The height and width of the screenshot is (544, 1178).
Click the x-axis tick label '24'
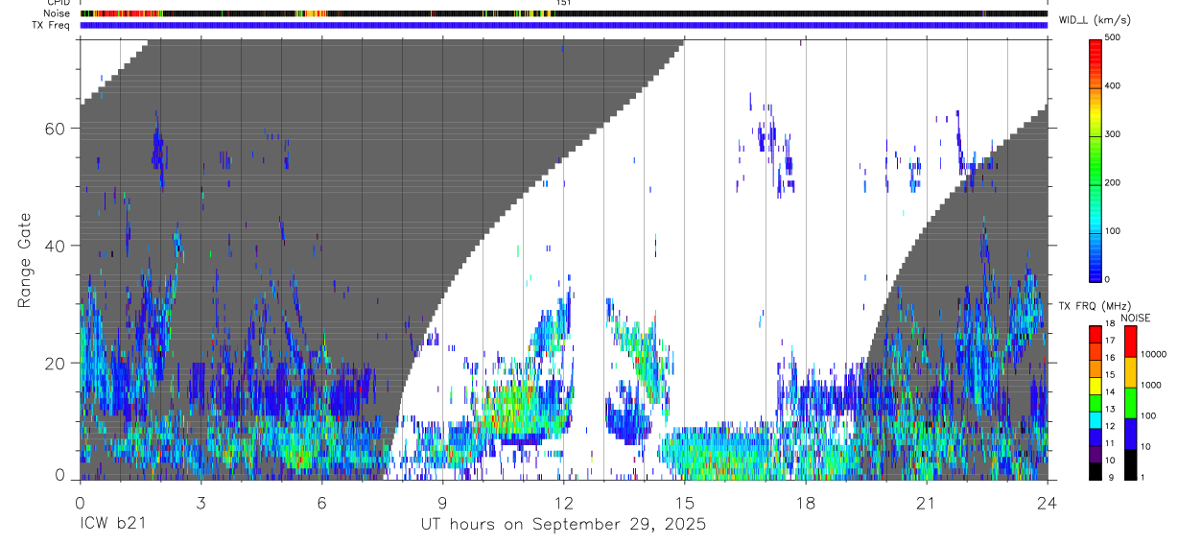click(1048, 503)
